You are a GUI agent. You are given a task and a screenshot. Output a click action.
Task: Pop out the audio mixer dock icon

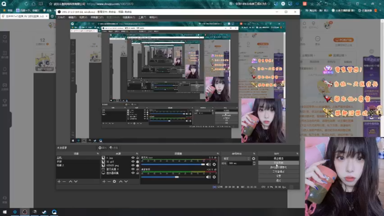pyautogui.click(x=218, y=154)
